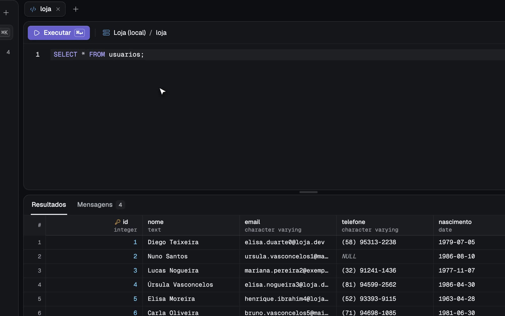Select the loja database breadcrumb
Screen dimensions: 505x316
pos(161,33)
